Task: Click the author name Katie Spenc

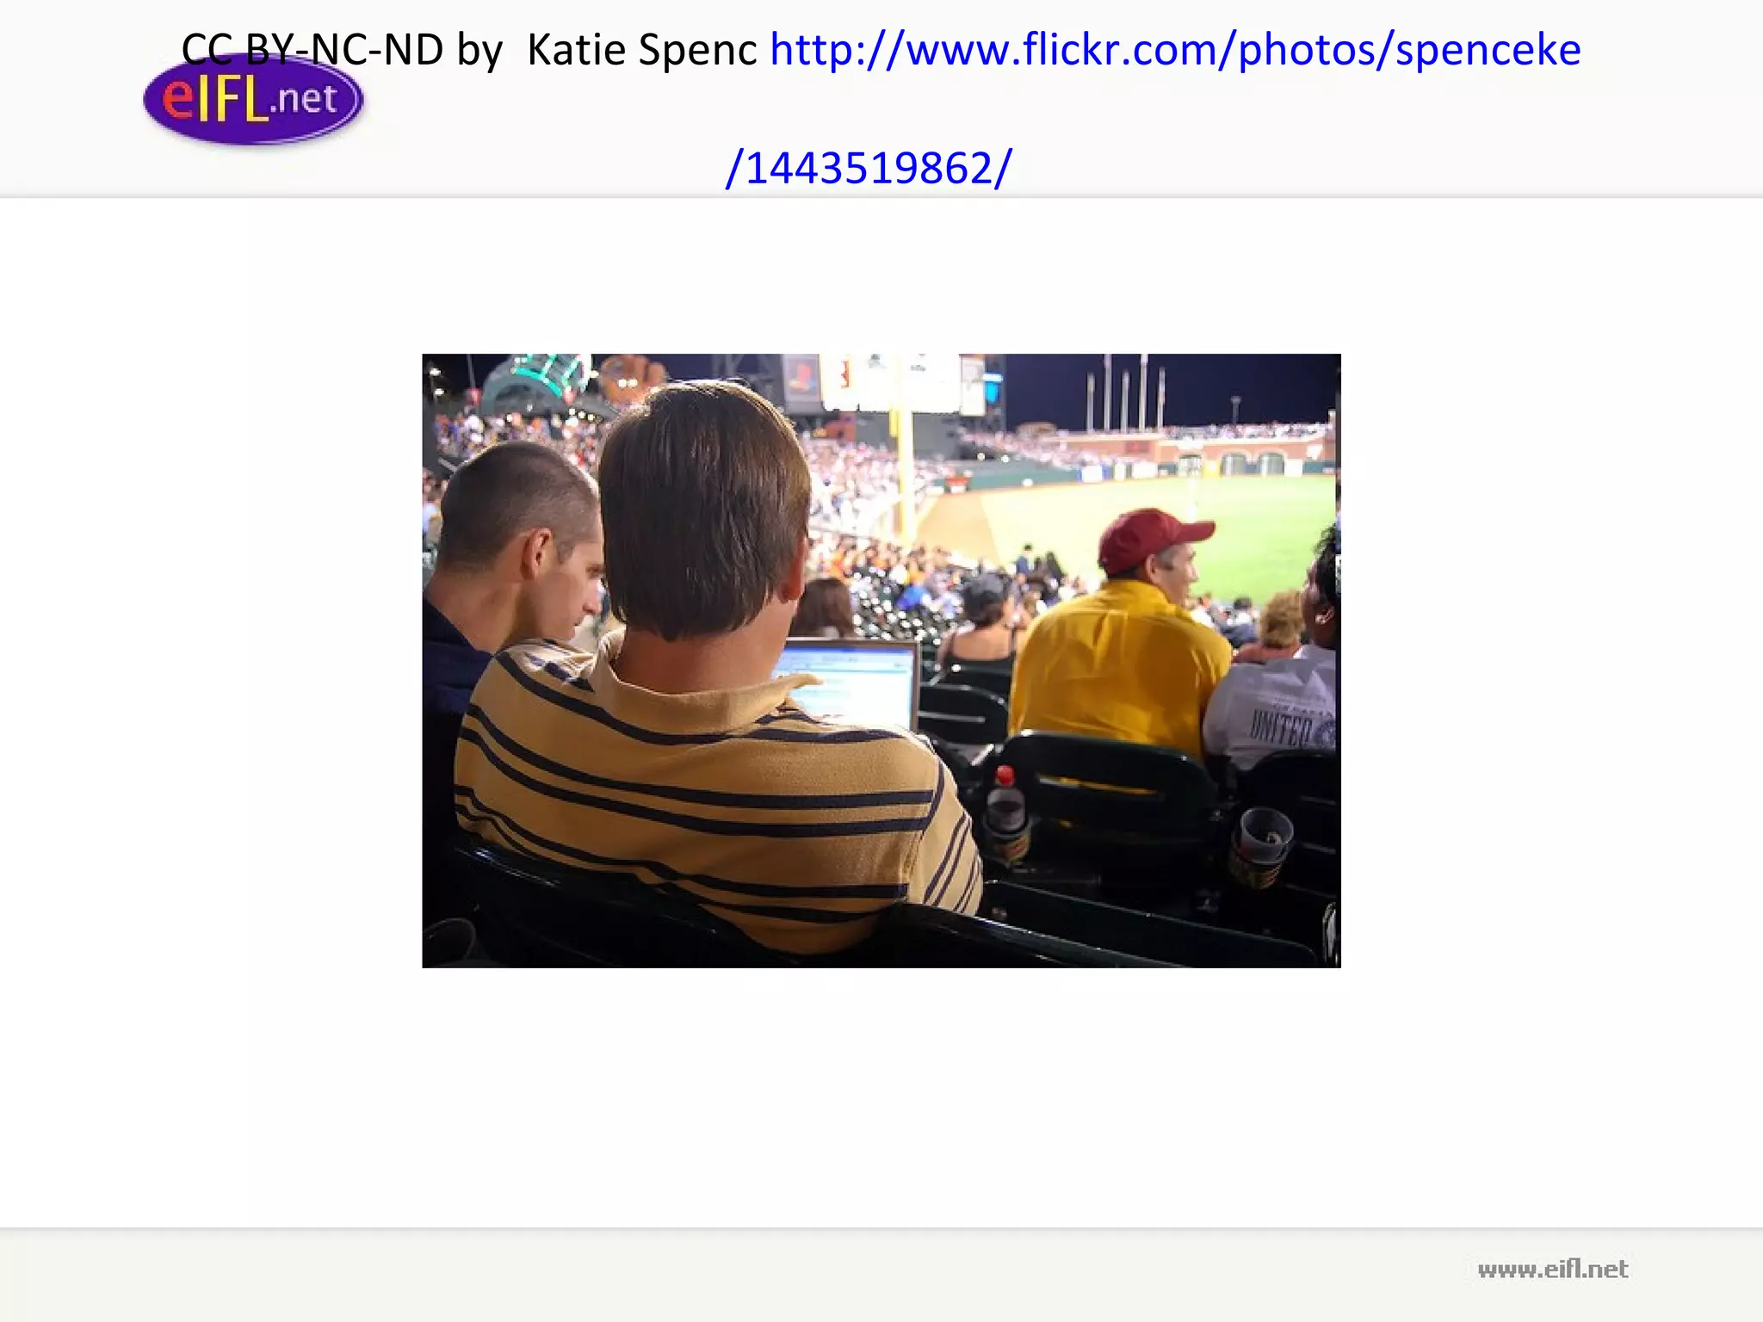Action: 641,49
